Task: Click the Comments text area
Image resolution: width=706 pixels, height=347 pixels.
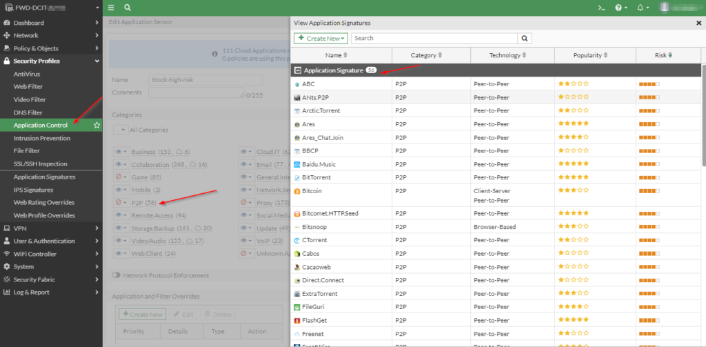Action: tap(196, 92)
